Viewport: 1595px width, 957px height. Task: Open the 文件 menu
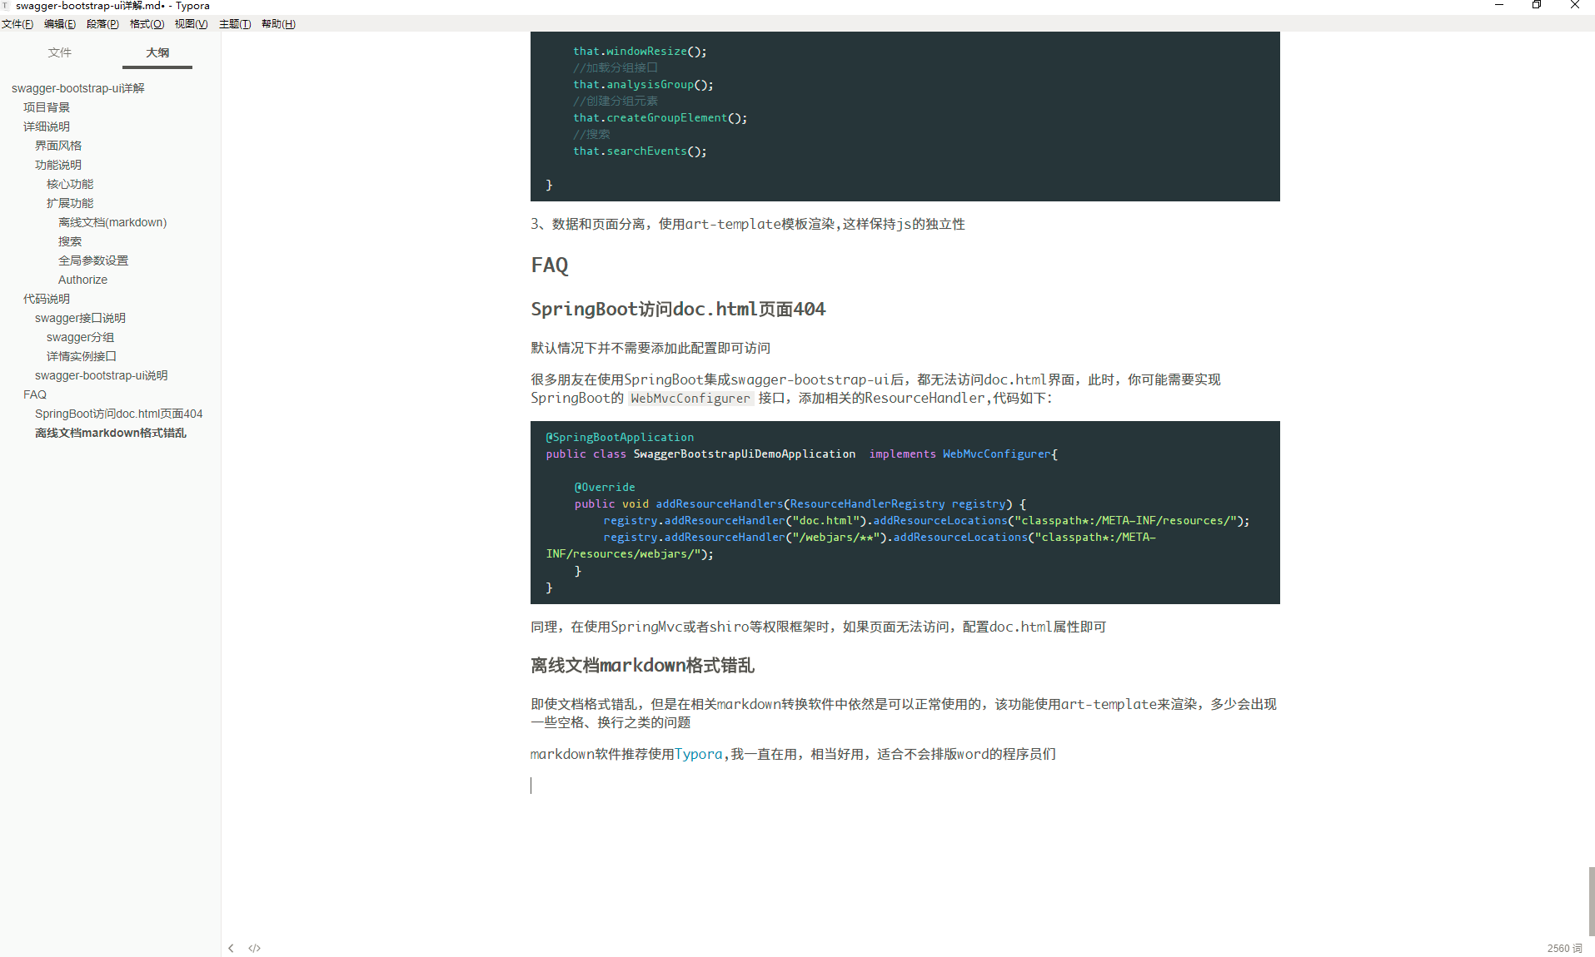coord(17,24)
